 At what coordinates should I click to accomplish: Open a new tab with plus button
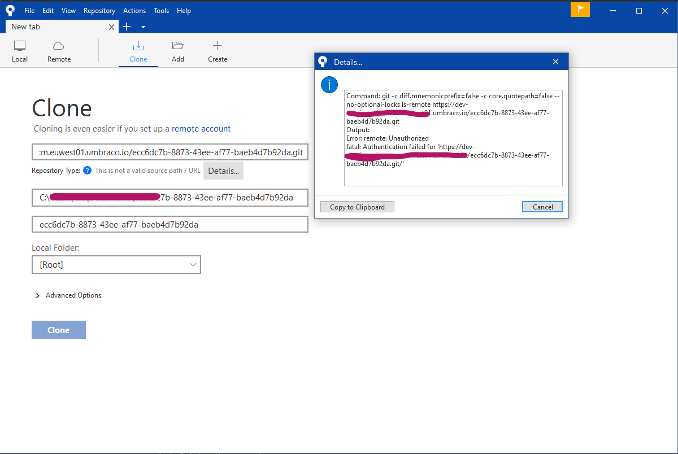[x=127, y=27]
